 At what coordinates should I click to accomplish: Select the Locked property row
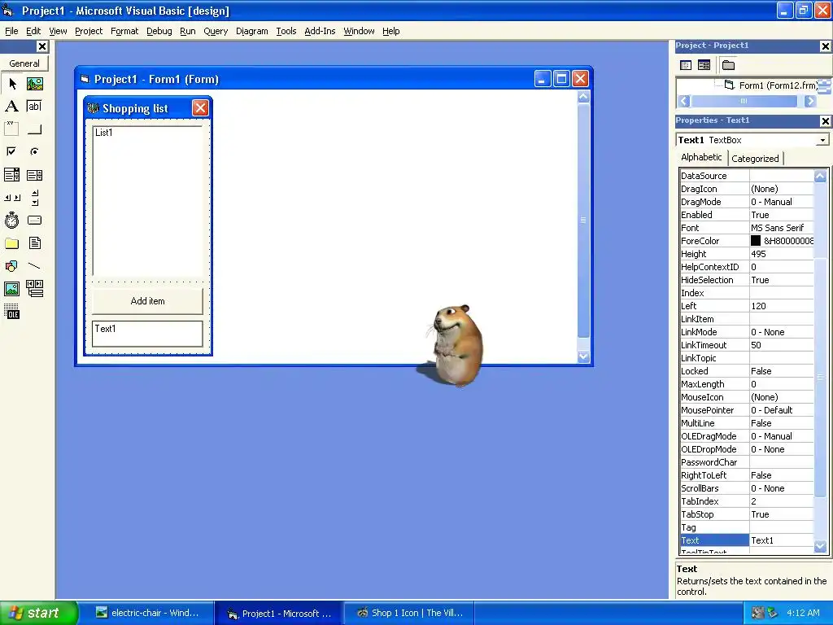pyautogui.click(x=747, y=371)
